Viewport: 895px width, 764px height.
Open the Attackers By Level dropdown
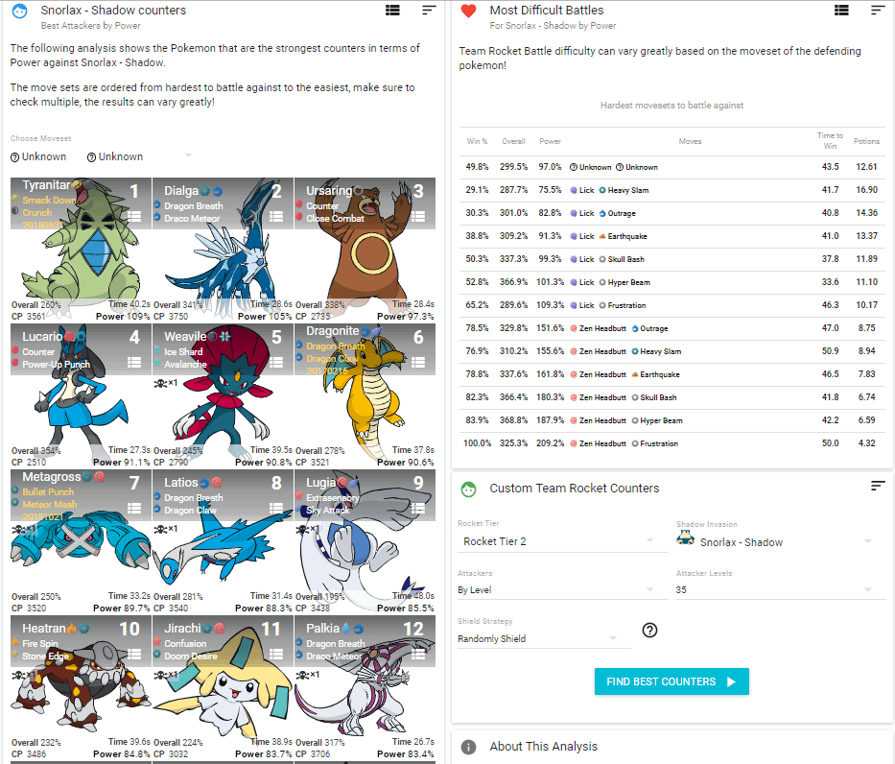[562, 590]
